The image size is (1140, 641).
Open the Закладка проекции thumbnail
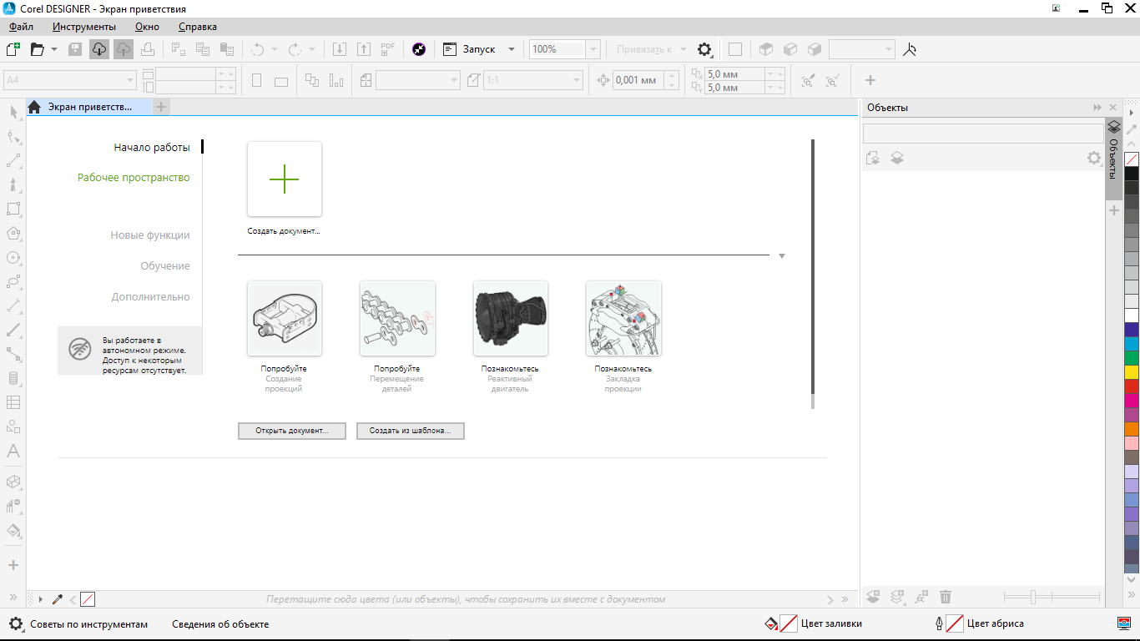pos(623,318)
